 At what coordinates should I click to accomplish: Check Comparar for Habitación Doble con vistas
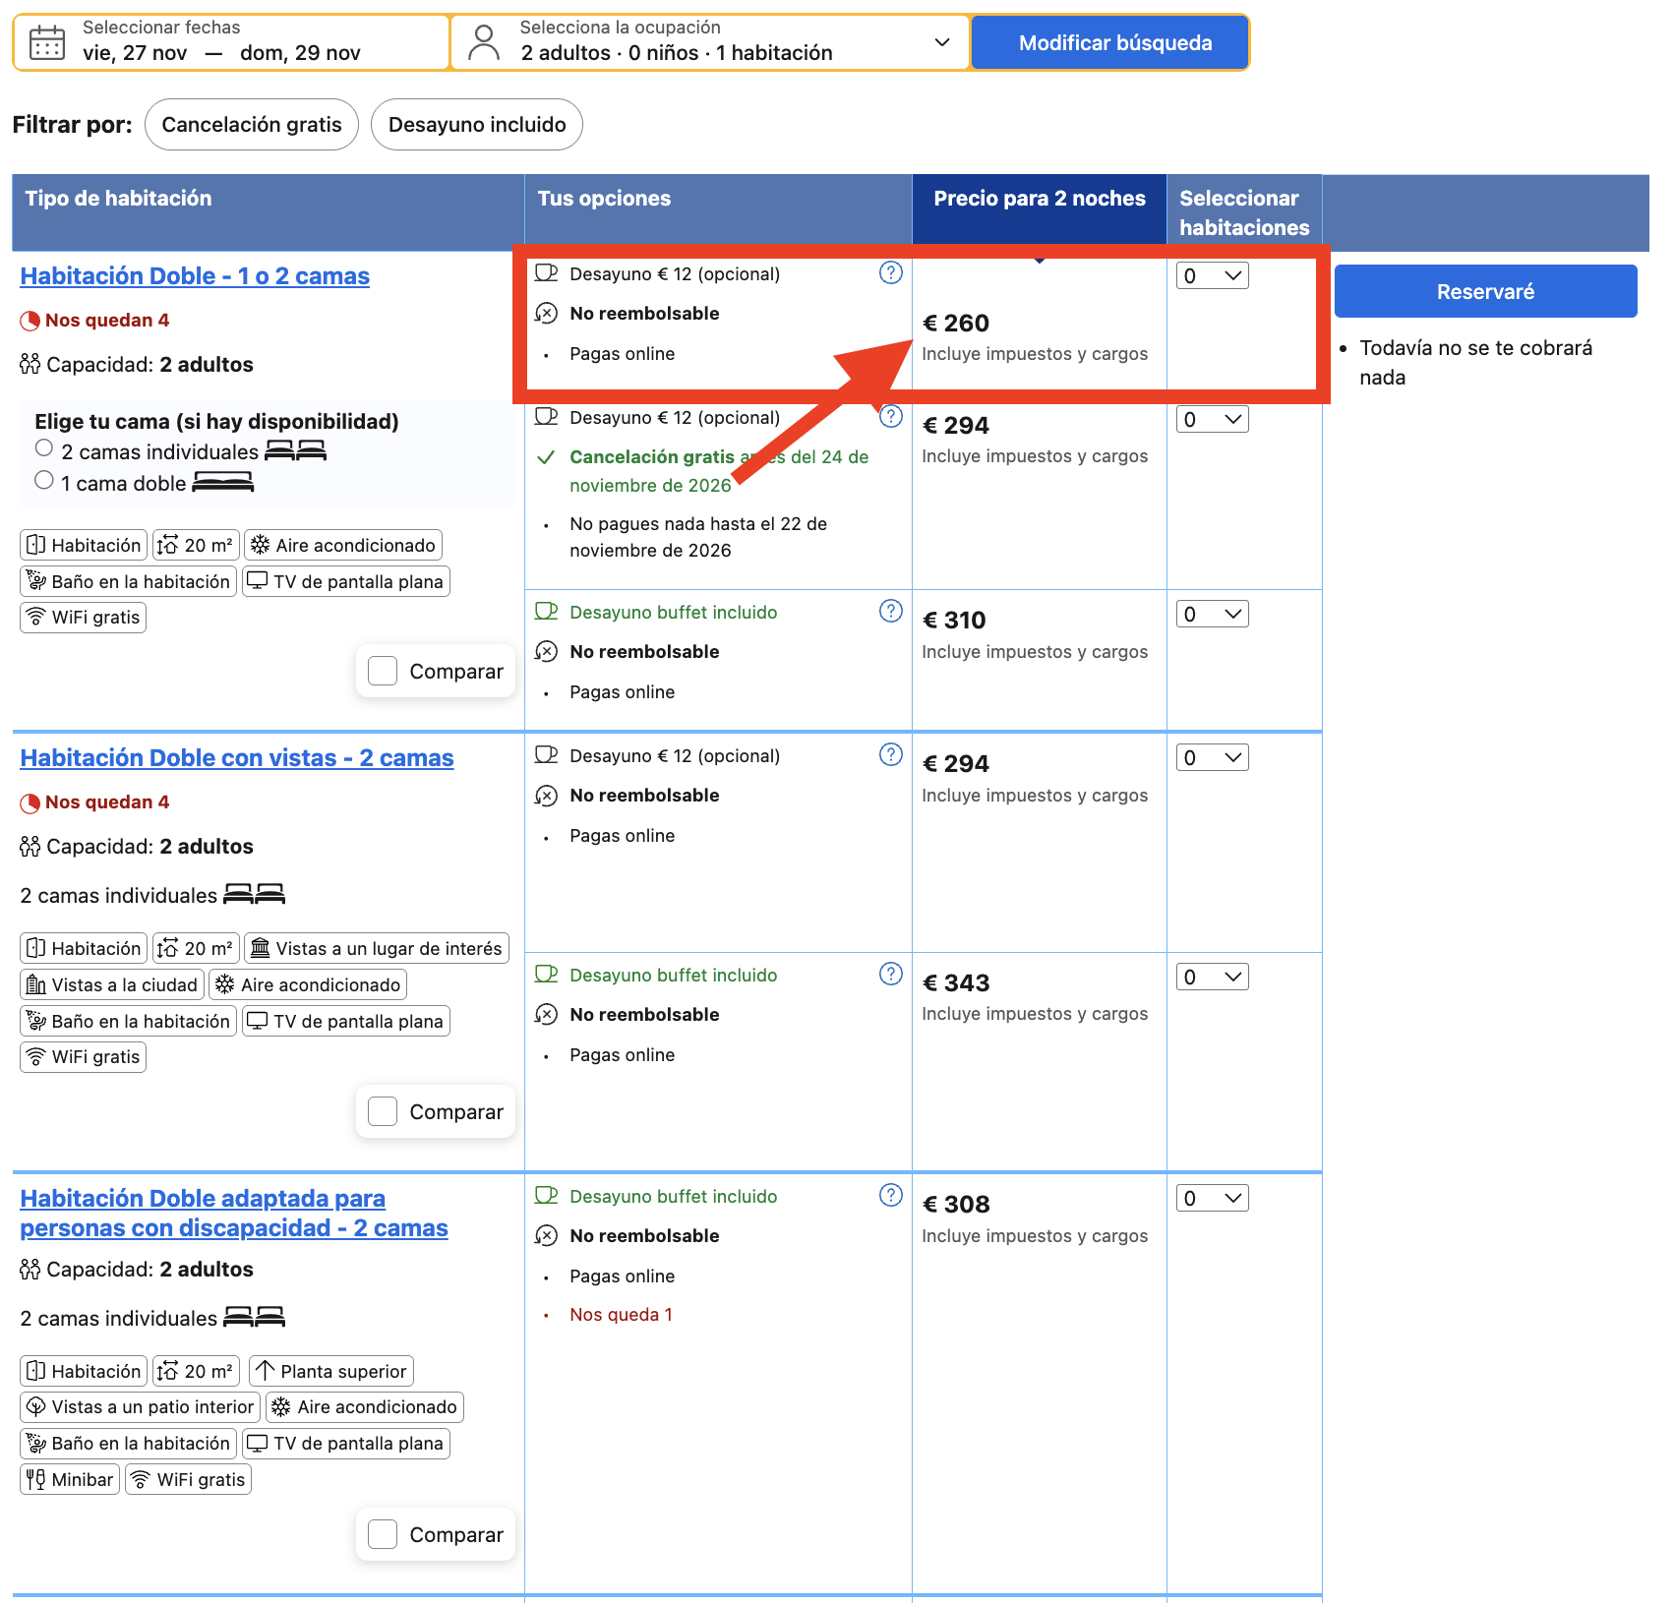(383, 1111)
